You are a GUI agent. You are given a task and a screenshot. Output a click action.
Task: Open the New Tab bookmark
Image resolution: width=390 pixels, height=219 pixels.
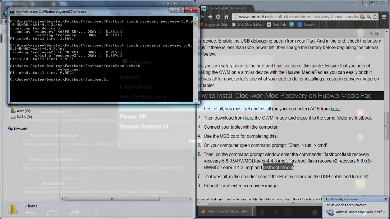pyautogui.click(x=276, y=25)
